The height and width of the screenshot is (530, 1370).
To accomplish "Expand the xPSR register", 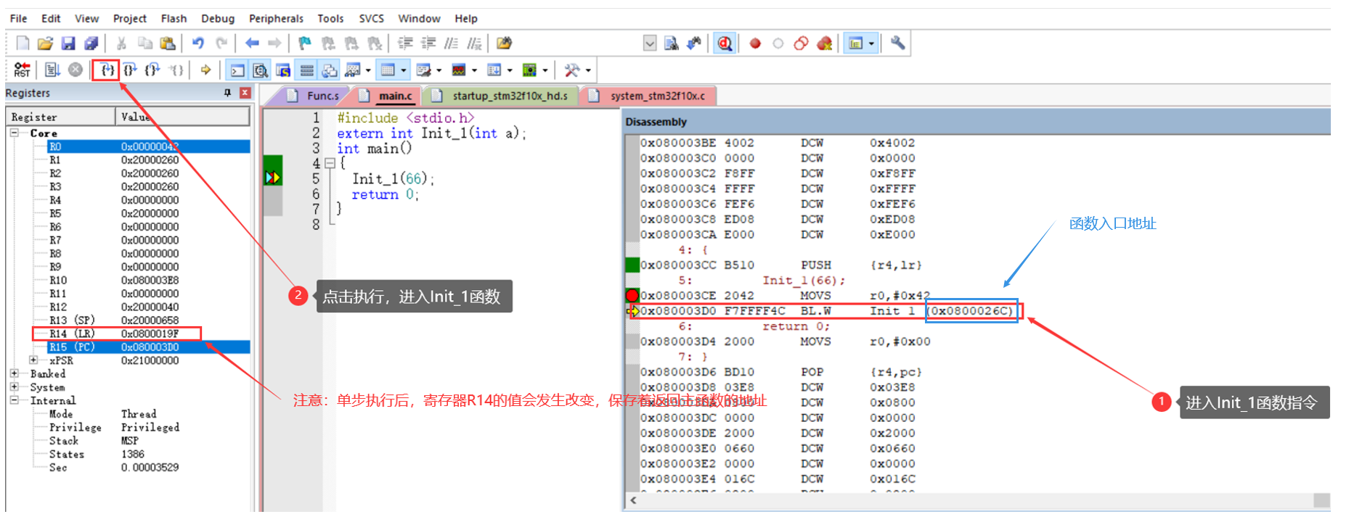I will coord(33,360).
